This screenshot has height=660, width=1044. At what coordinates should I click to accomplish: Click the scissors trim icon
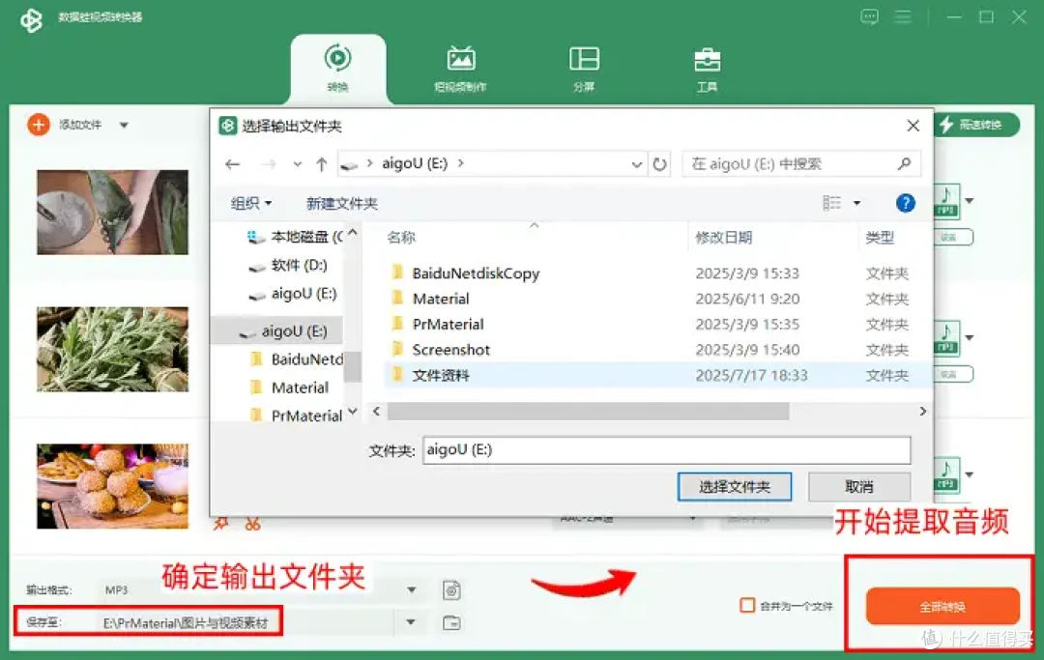(x=252, y=525)
